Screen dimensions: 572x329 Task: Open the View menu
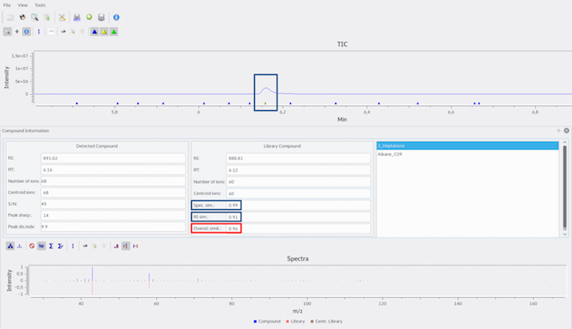tap(22, 5)
